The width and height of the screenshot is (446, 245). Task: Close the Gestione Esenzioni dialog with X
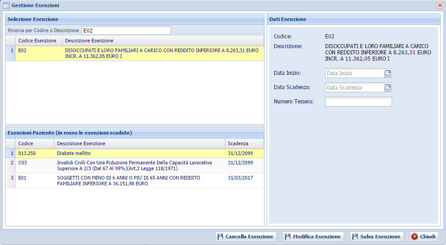440,5
